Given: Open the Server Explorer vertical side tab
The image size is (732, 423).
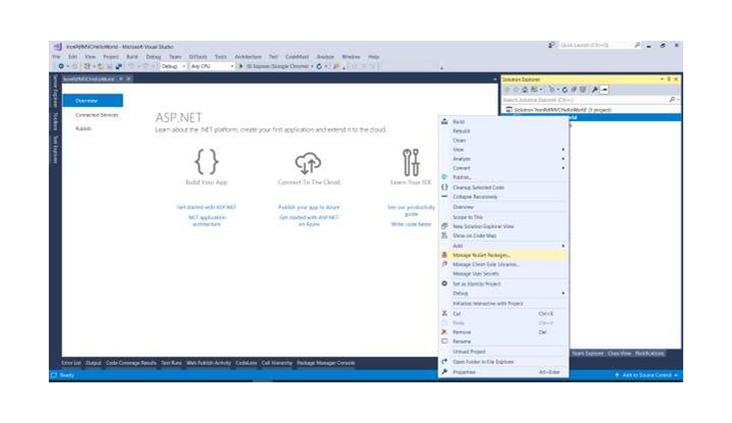Looking at the screenshot, I should tap(55, 90).
